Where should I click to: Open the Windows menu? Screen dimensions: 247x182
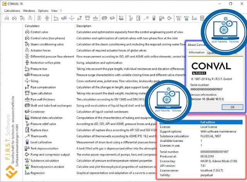[x=29, y=11]
